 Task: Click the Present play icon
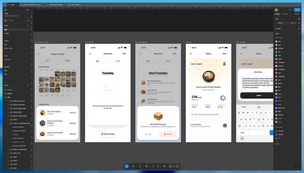pyautogui.click(x=290, y=10)
